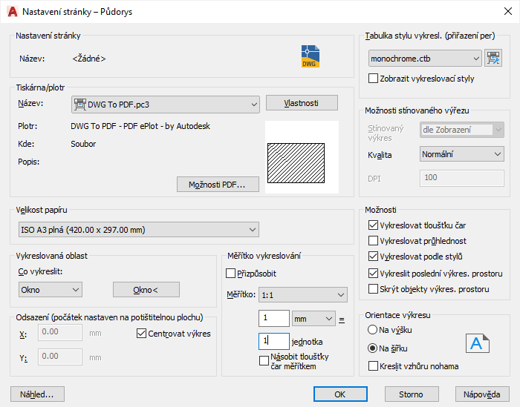The width and height of the screenshot is (520, 407).
Task: Check Kreslit vzhůru nohama
Action: click(373, 366)
